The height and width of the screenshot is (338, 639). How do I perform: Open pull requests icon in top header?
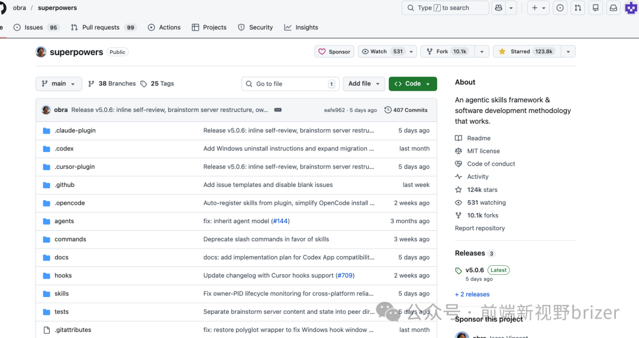[x=578, y=8]
